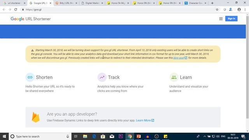
Task: Show hidden system tray icons
Action: click(x=205, y=136)
